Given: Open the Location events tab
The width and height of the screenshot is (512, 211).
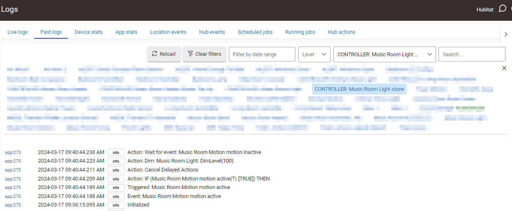Looking at the screenshot, I should 168,32.
